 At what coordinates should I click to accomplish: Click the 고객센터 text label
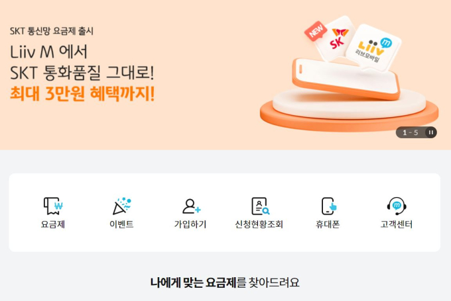pyautogui.click(x=397, y=224)
